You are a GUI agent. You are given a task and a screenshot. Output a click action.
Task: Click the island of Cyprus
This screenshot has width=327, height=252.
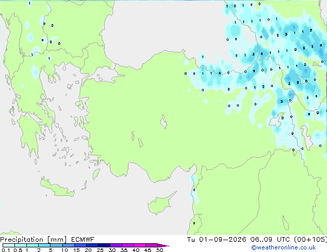[x=160, y=204]
